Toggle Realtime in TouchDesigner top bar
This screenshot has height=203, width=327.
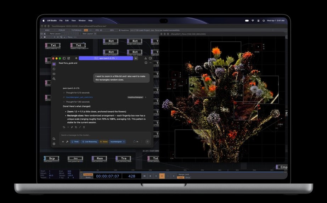point(124,30)
